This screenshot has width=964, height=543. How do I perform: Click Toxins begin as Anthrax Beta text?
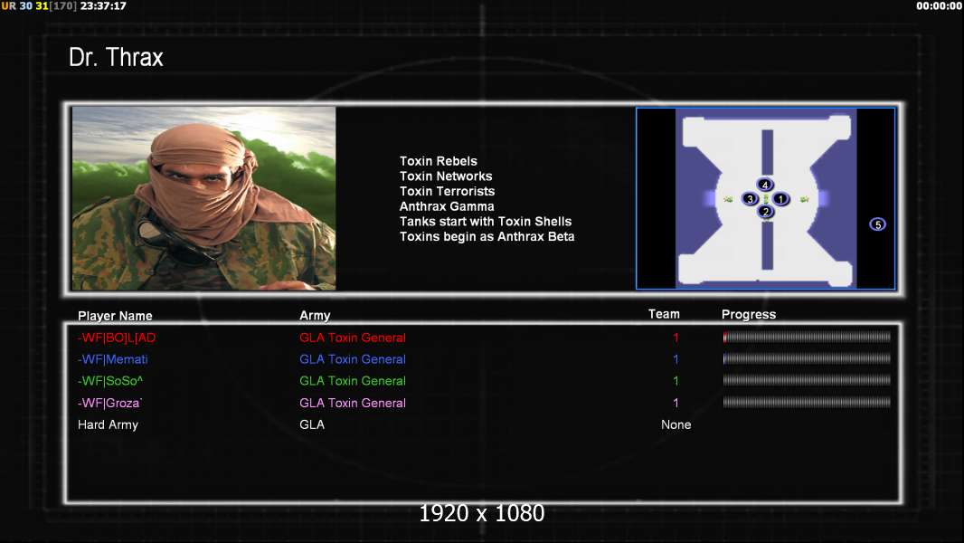[x=487, y=237]
